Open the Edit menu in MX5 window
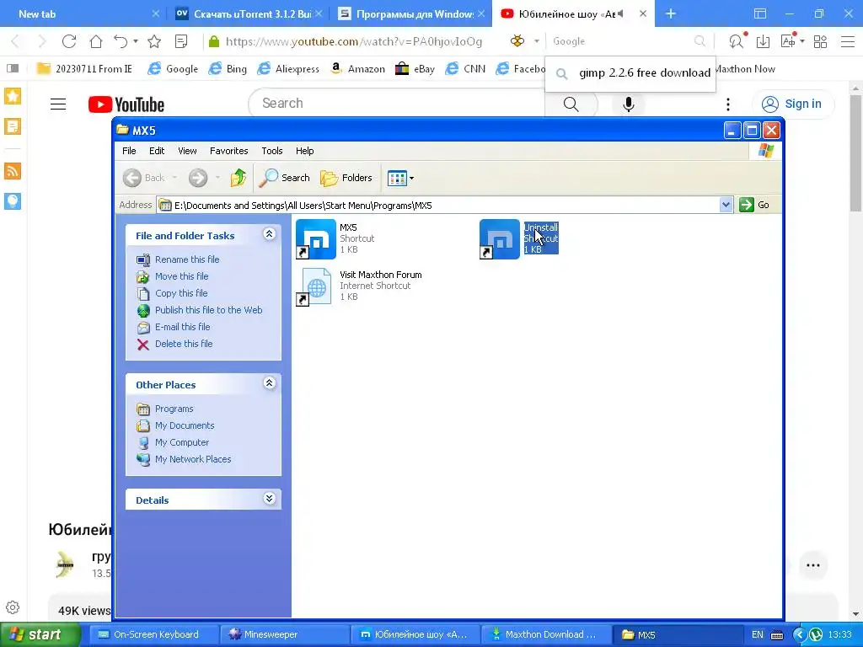The image size is (863, 647). pyautogui.click(x=156, y=151)
